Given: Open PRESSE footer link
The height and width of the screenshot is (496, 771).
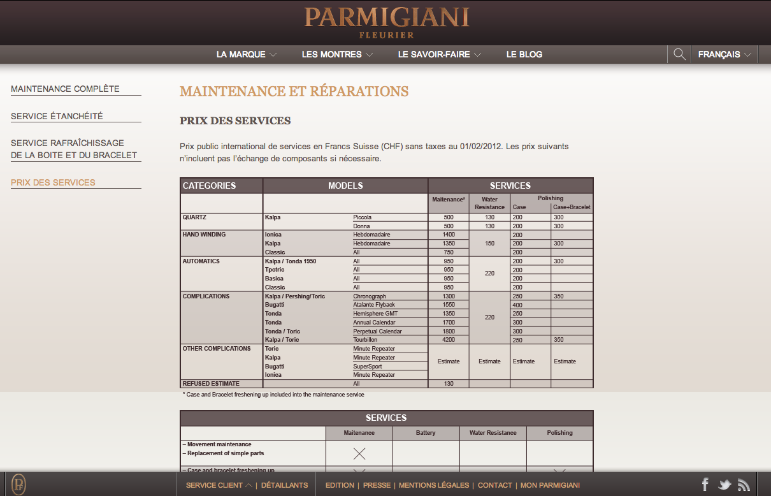Looking at the screenshot, I should point(377,485).
